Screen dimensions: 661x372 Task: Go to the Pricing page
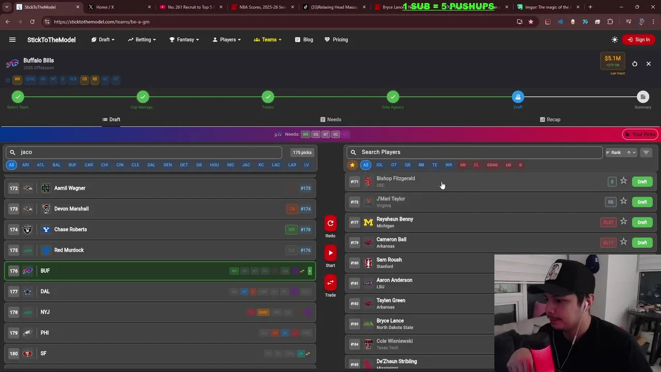pos(336,40)
